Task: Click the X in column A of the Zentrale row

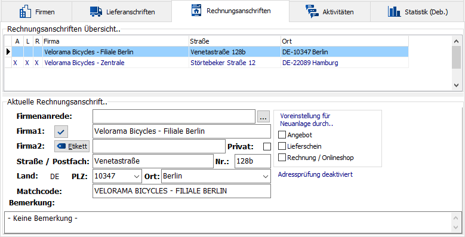Action: coord(16,63)
